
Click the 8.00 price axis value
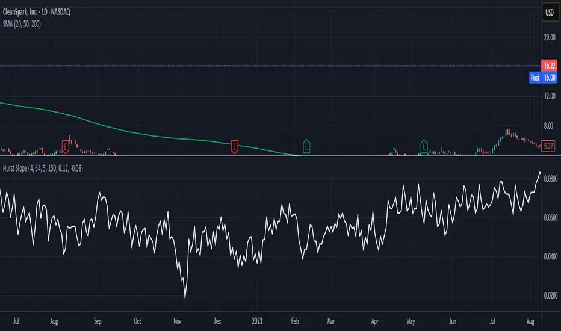pos(548,126)
